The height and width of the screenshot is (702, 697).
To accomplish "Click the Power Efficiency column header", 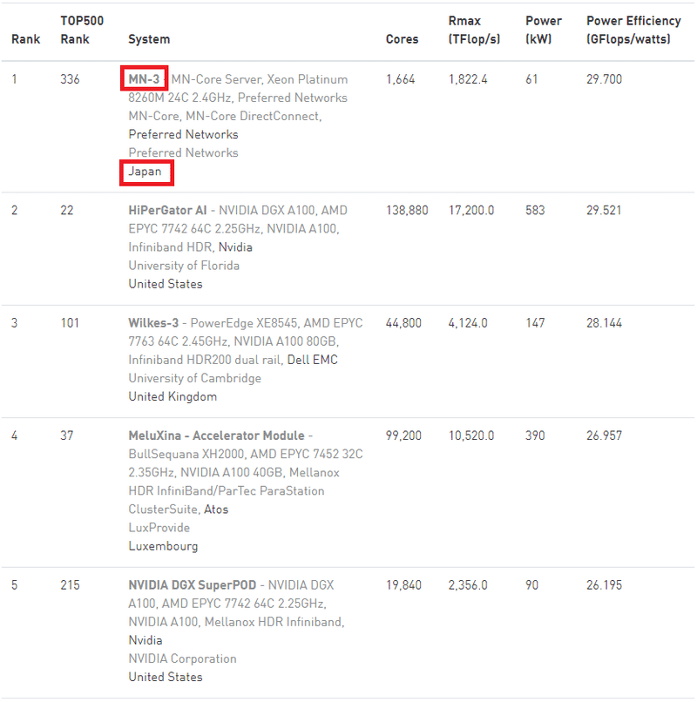I will tap(633, 30).
